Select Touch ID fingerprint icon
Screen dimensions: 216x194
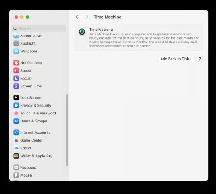pyautogui.click(x=16, y=113)
